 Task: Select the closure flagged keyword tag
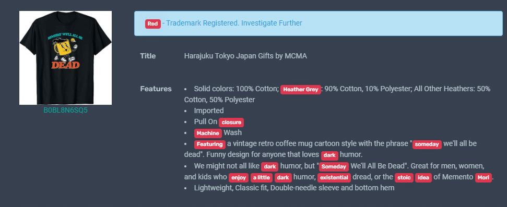(x=231, y=123)
